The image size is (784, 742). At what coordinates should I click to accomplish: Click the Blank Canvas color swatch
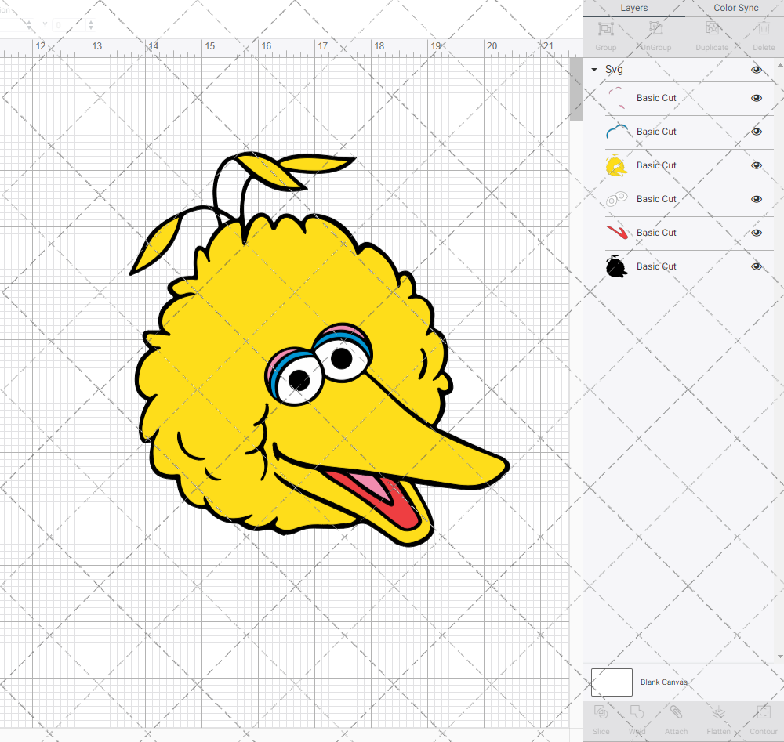(612, 682)
